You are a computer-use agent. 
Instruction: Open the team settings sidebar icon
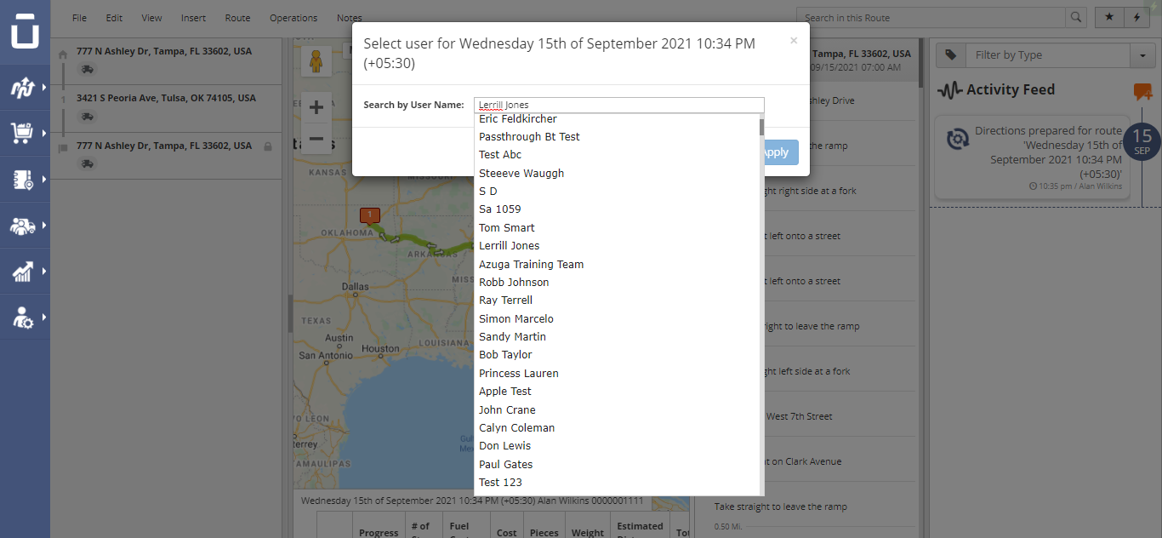21,317
